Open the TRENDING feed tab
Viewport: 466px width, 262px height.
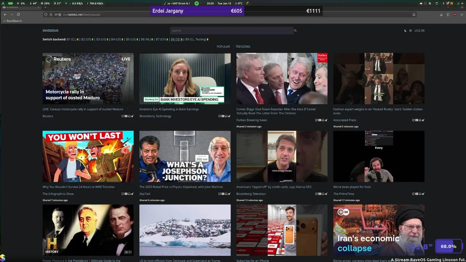(243, 47)
